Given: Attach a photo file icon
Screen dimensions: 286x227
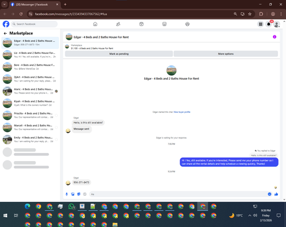Looking at the screenshot, I should [73, 194].
